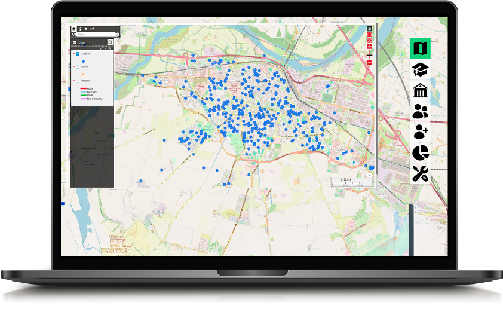Open the tools wrench settings icon
The image size is (503, 312).
click(x=420, y=173)
